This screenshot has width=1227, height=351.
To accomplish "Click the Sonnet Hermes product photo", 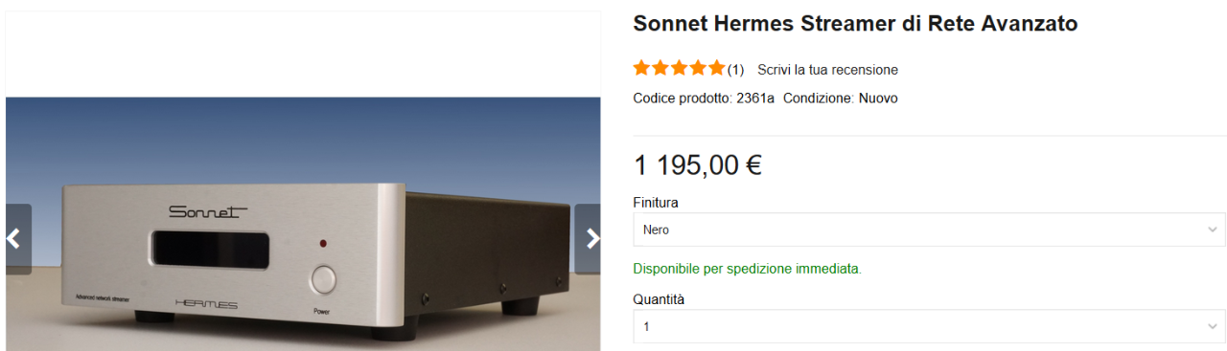I will (303, 224).
